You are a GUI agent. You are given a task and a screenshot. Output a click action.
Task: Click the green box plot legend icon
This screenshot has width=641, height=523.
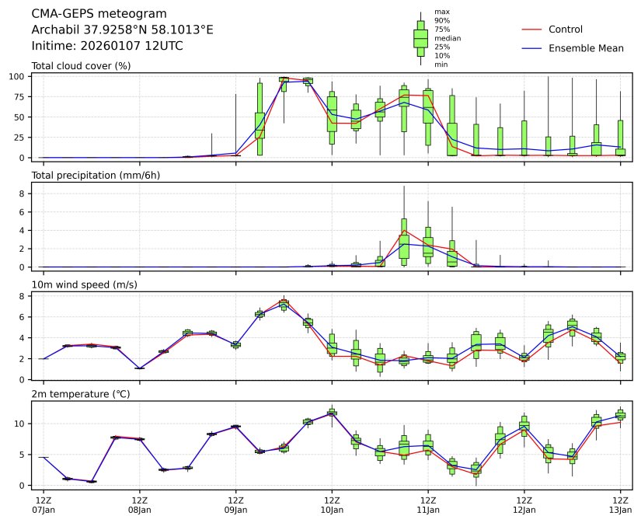[x=420, y=37]
